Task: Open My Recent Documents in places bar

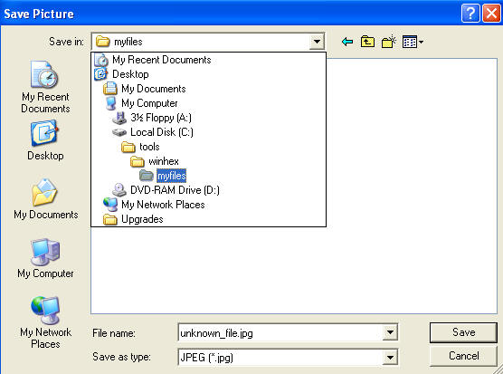Action: [x=45, y=87]
